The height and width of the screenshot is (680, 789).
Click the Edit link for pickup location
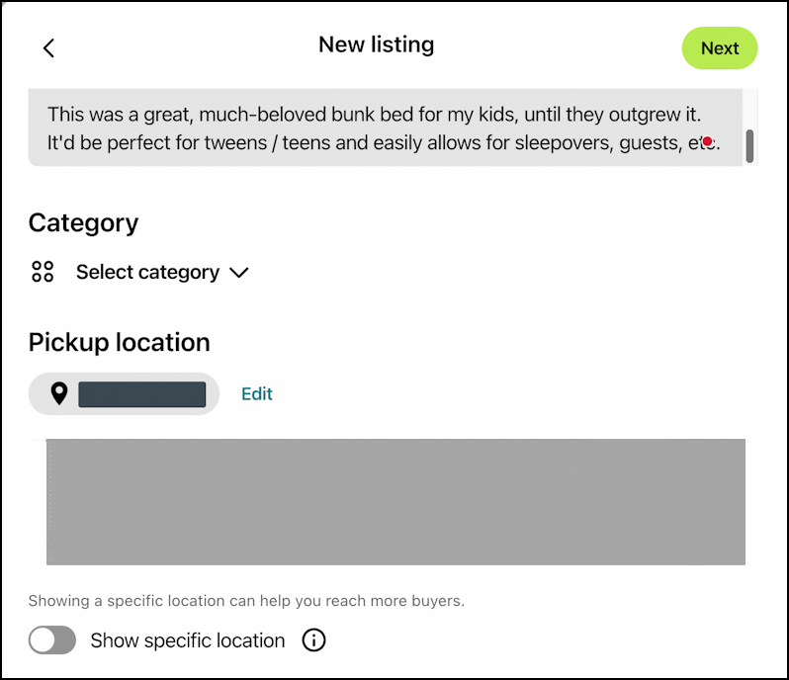coord(257,393)
